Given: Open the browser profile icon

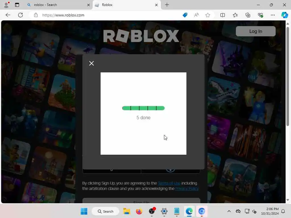Looking at the screenshot, I should pyautogui.click(x=7, y=5).
